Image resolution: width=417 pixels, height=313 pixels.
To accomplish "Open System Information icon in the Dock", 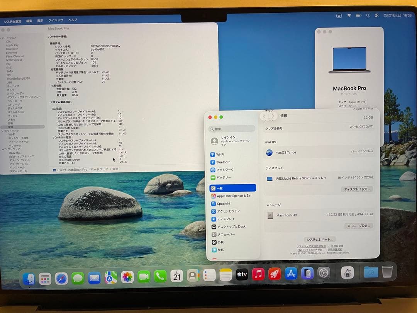I will point(347,272).
